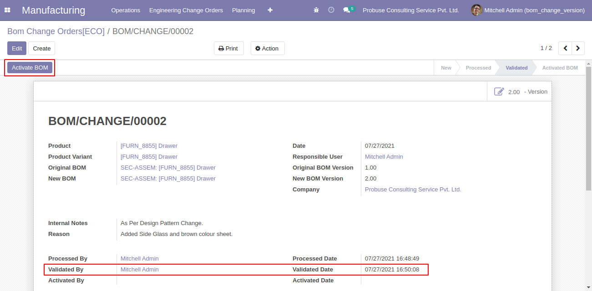Open Product link [FURN_8855] Drawer
The width and height of the screenshot is (592, 291).
149,146
